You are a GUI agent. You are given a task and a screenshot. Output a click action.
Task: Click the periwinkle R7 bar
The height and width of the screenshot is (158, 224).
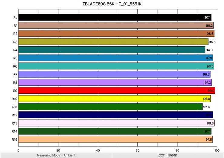click(x=114, y=74)
